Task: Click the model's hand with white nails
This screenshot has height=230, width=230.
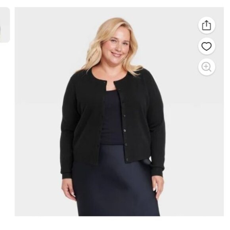Action: (158, 187)
